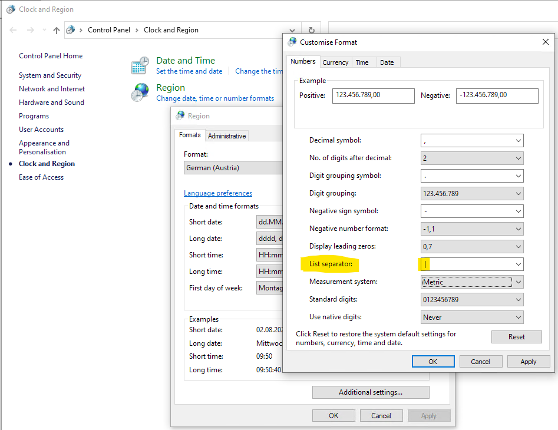
Task: Click the Date and Time clock icon
Action: (x=140, y=65)
